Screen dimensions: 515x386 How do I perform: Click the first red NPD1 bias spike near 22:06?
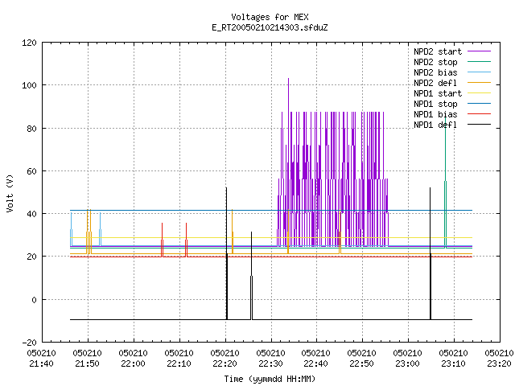tap(162, 240)
